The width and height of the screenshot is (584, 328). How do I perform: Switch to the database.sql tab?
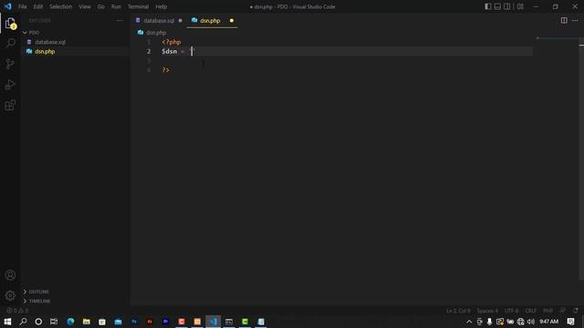[159, 20]
